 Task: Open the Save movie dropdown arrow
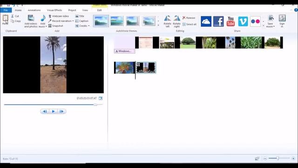(274, 27)
